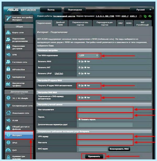Select Нет for automatic DNS server
The height and width of the screenshot is (161, 157).
coord(85,97)
